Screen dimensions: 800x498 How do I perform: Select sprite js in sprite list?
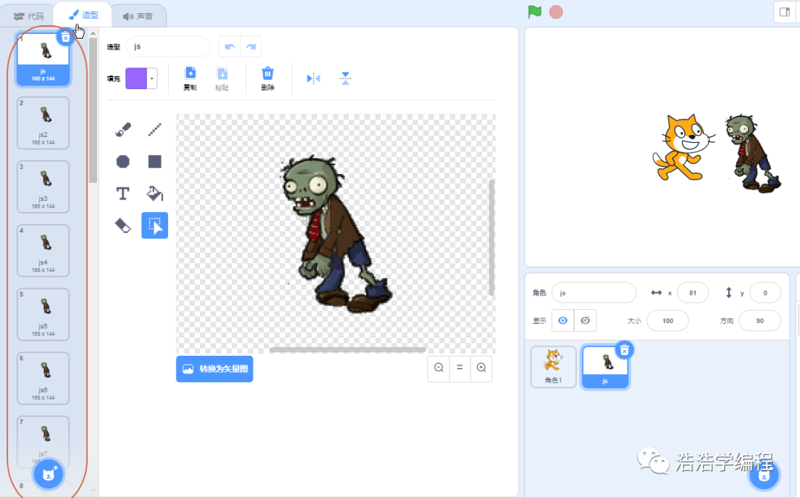click(605, 368)
